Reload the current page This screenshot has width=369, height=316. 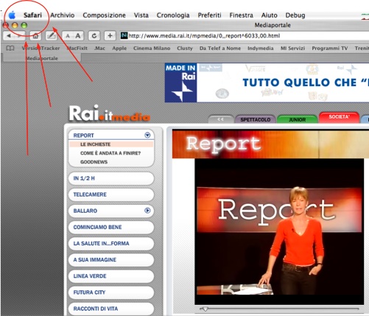click(x=94, y=36)
